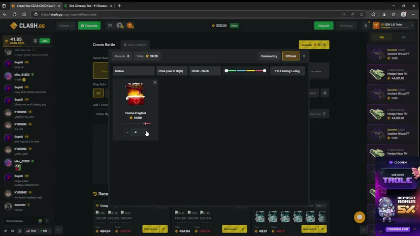Open View Presets tab

[135, 45]
